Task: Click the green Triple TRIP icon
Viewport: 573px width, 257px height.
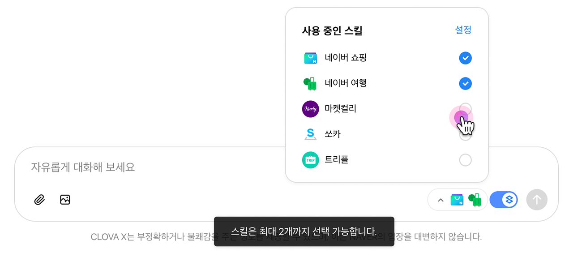Action: [311, 160]
